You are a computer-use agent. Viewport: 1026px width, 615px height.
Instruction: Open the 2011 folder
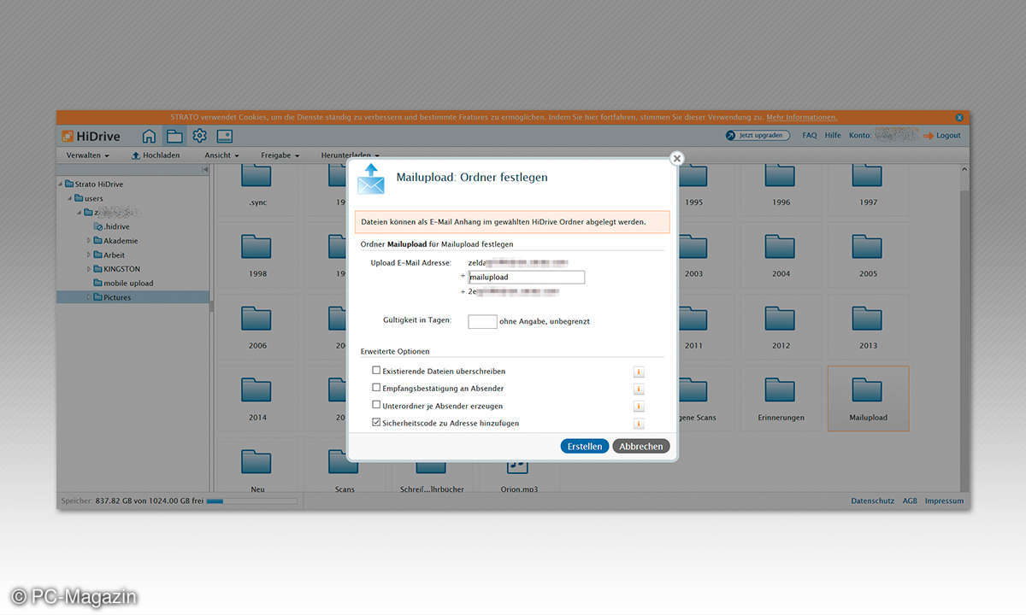point(693,326)
